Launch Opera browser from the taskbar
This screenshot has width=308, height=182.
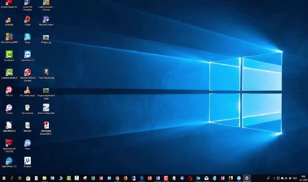(190, 178)
